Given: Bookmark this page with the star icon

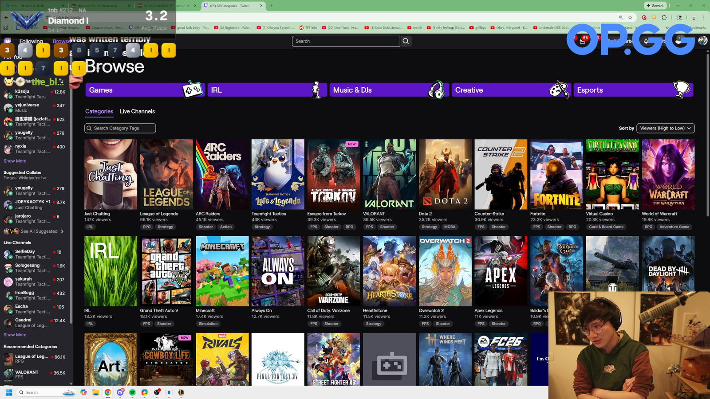Looking at the screenshot, I should [630, 18].
